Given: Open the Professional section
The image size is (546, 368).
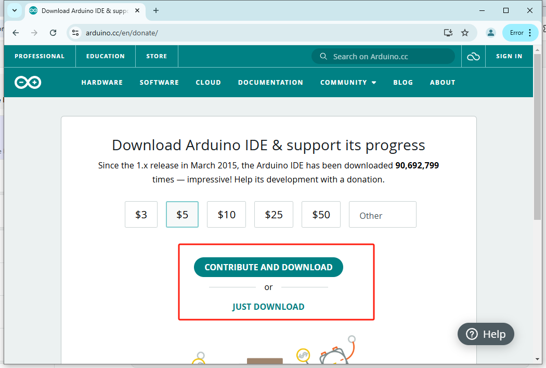Looking at the screenshot, I should pyautogui.click(x=40, y=57).
